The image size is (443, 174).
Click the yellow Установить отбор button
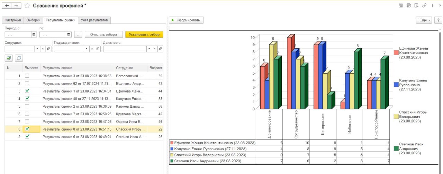click(144, 35)
